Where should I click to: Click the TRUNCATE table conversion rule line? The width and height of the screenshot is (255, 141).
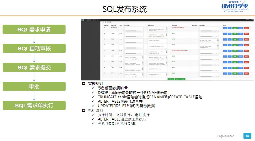tap(150, 97)
